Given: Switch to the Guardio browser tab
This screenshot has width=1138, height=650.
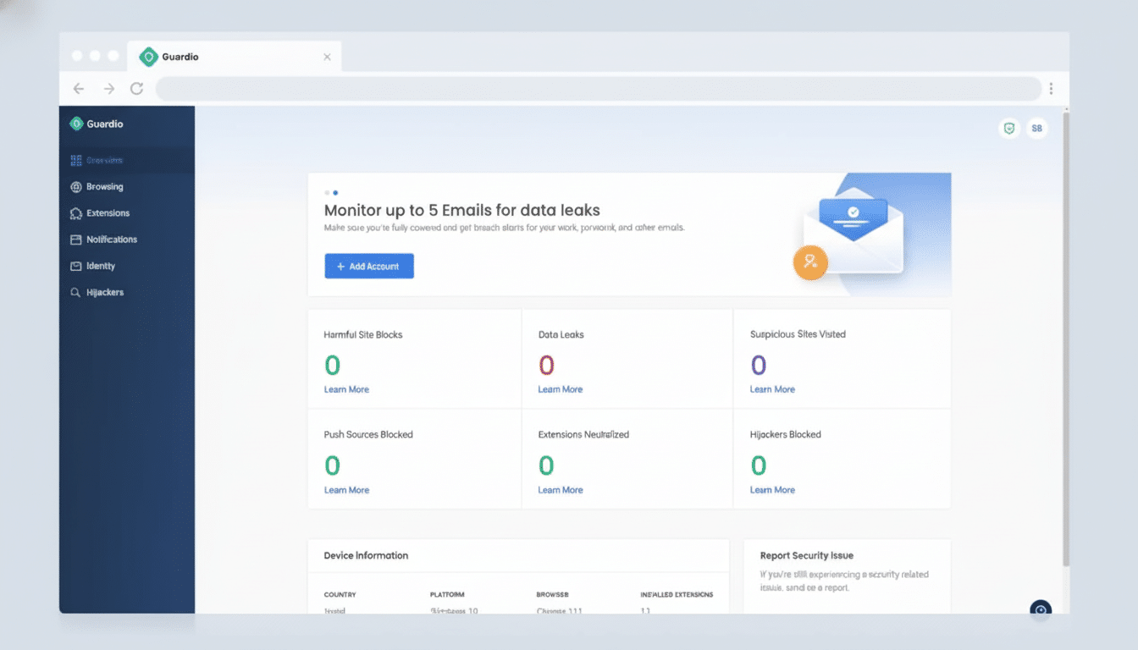Looking at the screenshot, I should [180, 56].
